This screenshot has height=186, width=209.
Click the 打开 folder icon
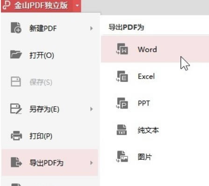pyautogui.click(x=16, y=55)
